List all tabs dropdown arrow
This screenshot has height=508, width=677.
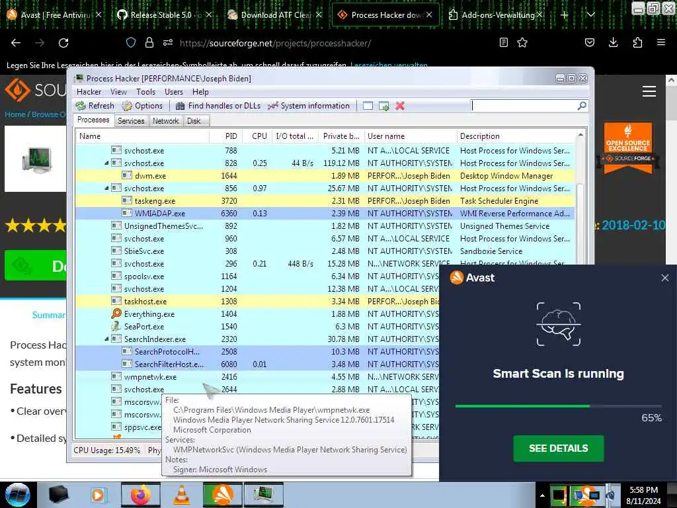click(x=590, y=15)
